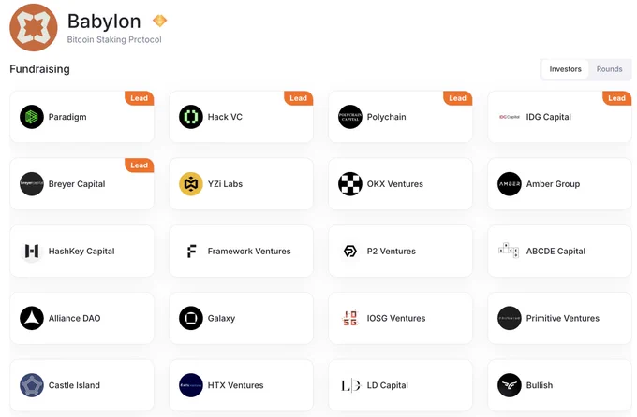The image size is (637, 417).
Task: Click the Polychain Capital logo
Action: click(350, 117)
